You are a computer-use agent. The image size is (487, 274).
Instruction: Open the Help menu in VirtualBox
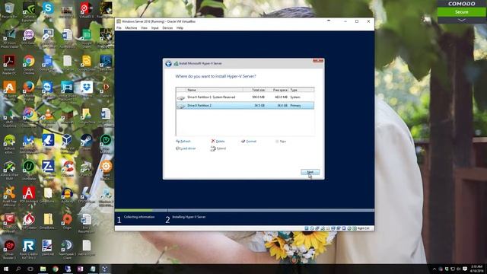tap(180, 28)
